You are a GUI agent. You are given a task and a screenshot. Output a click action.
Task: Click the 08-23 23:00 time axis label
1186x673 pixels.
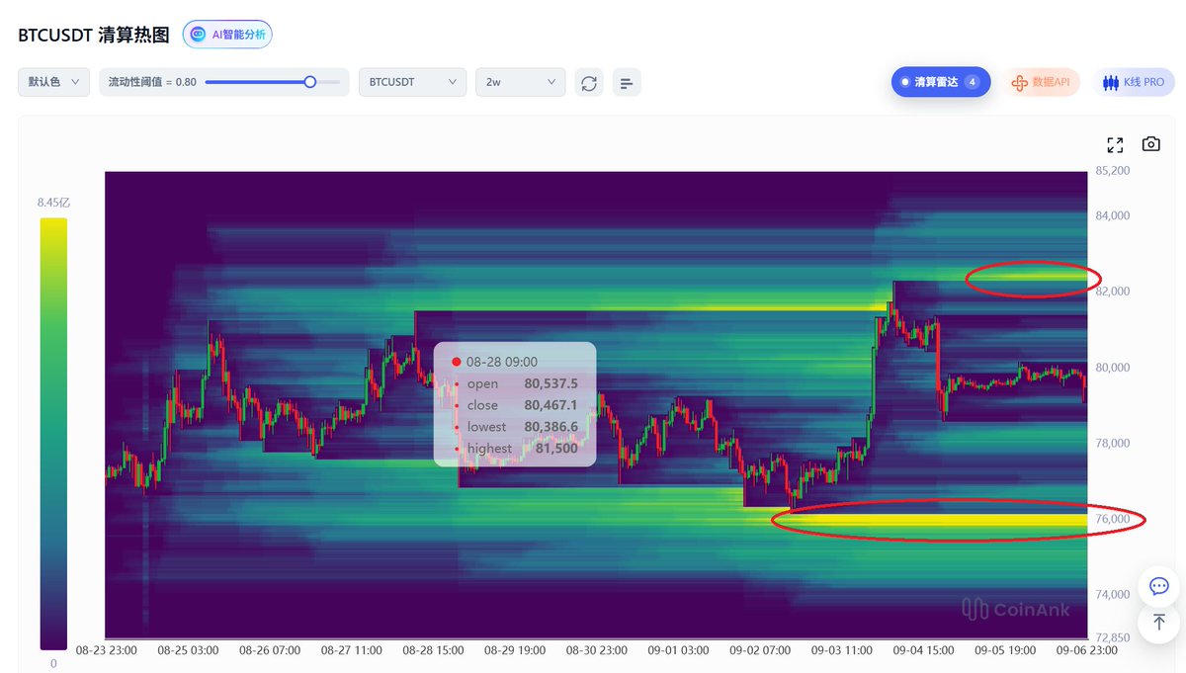[x=107, y=651]
